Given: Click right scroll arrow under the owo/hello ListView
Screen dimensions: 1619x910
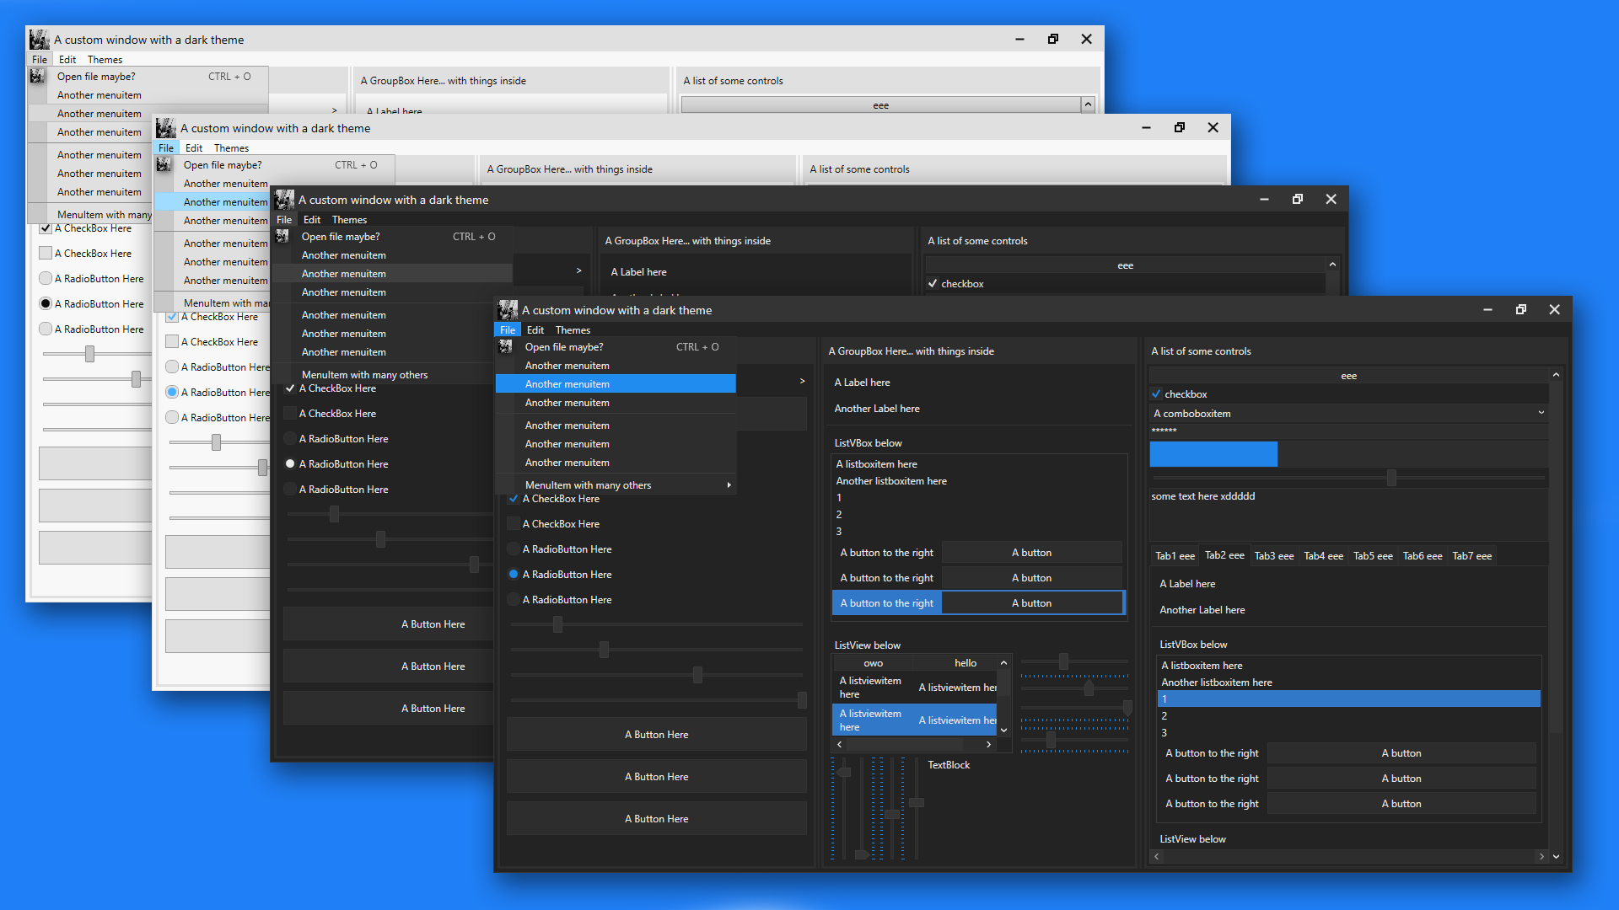Looking at the screenshot, I should click(988, 745).
